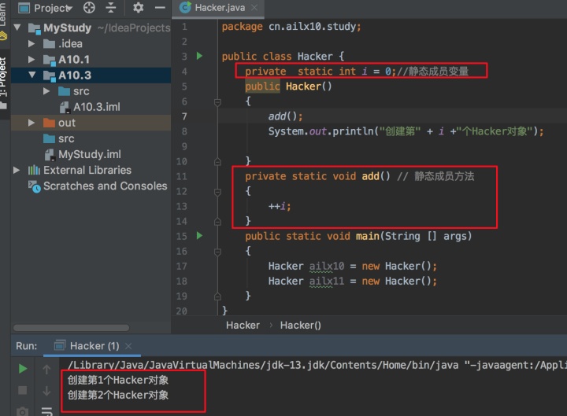Image resolution: width=567 pixels, height=416 pixels.
Task: Fold the add() method at line 12
Action: (x=217, y=192)
